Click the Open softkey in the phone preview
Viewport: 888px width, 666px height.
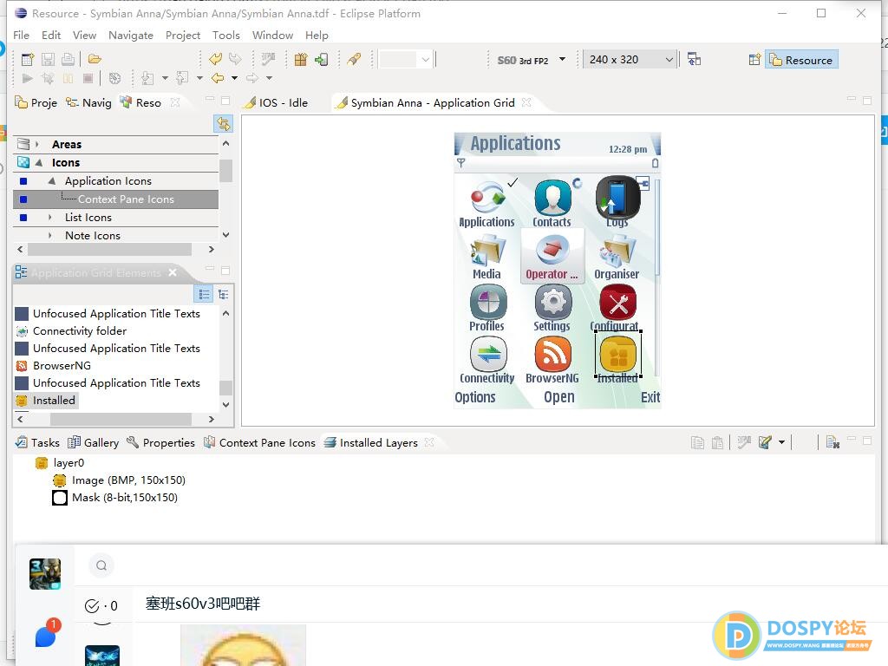559,397
